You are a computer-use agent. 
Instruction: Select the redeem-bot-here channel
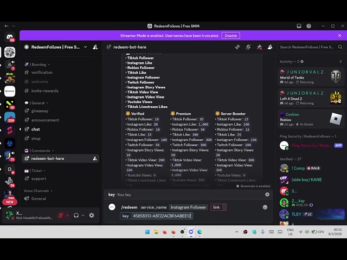click(60, 159)
